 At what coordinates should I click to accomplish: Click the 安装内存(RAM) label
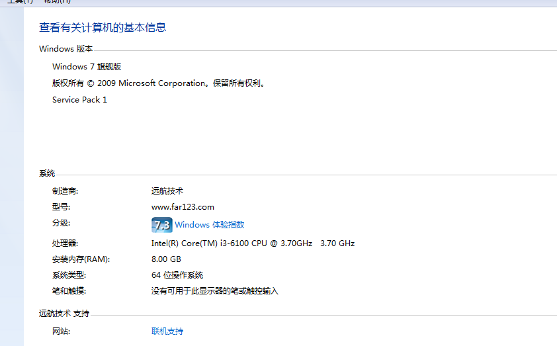point(81,259)
